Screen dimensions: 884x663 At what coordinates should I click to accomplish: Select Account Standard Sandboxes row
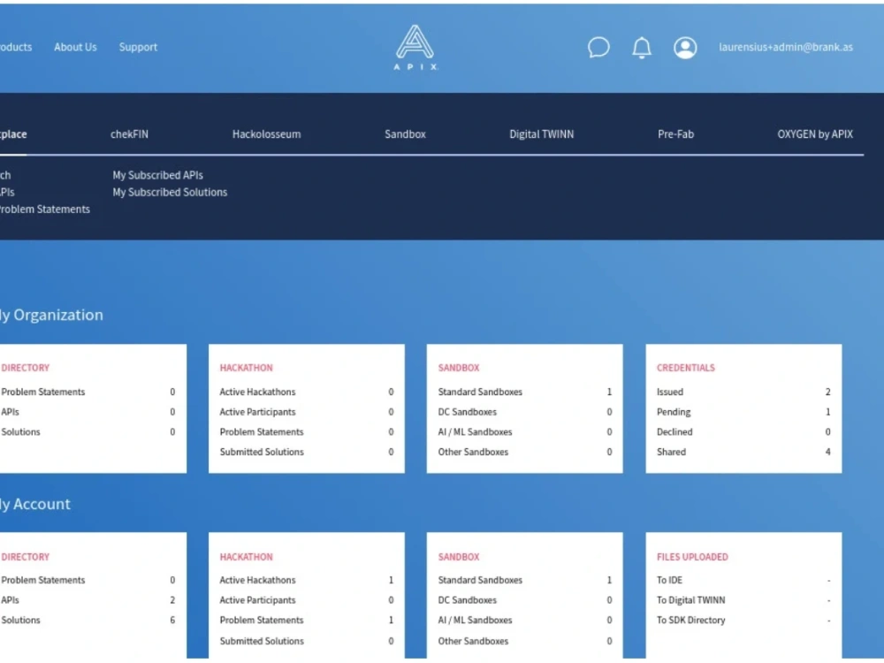point(525,580)
